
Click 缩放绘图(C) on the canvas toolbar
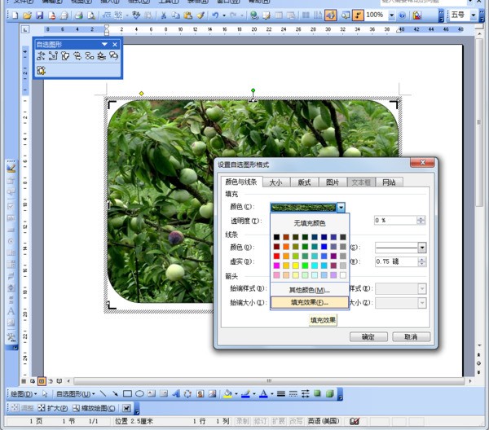point(95,408)
